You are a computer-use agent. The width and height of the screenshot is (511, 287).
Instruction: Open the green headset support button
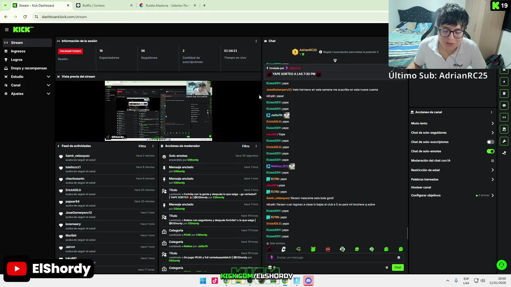click(502, 265)
